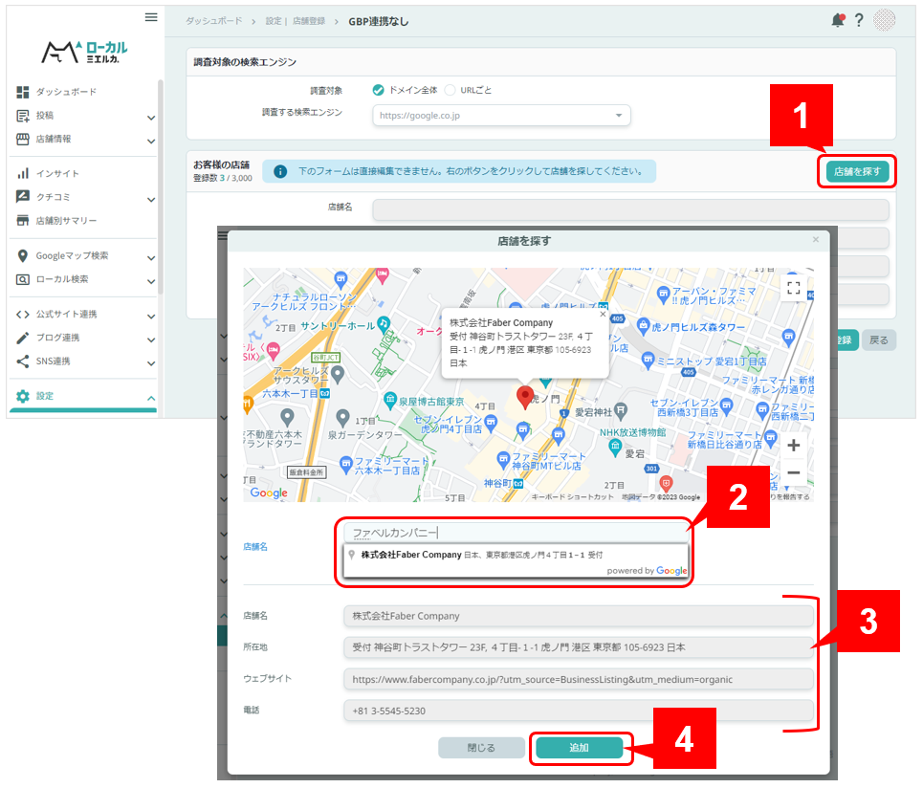Click the 閉じる button in the dialog
923x788 pixels.
pyautogui.click(x=481, y=748)
